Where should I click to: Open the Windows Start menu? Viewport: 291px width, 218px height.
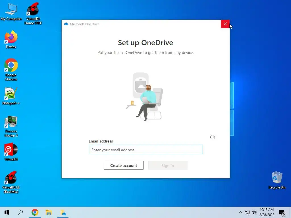[x=7, y=212]
